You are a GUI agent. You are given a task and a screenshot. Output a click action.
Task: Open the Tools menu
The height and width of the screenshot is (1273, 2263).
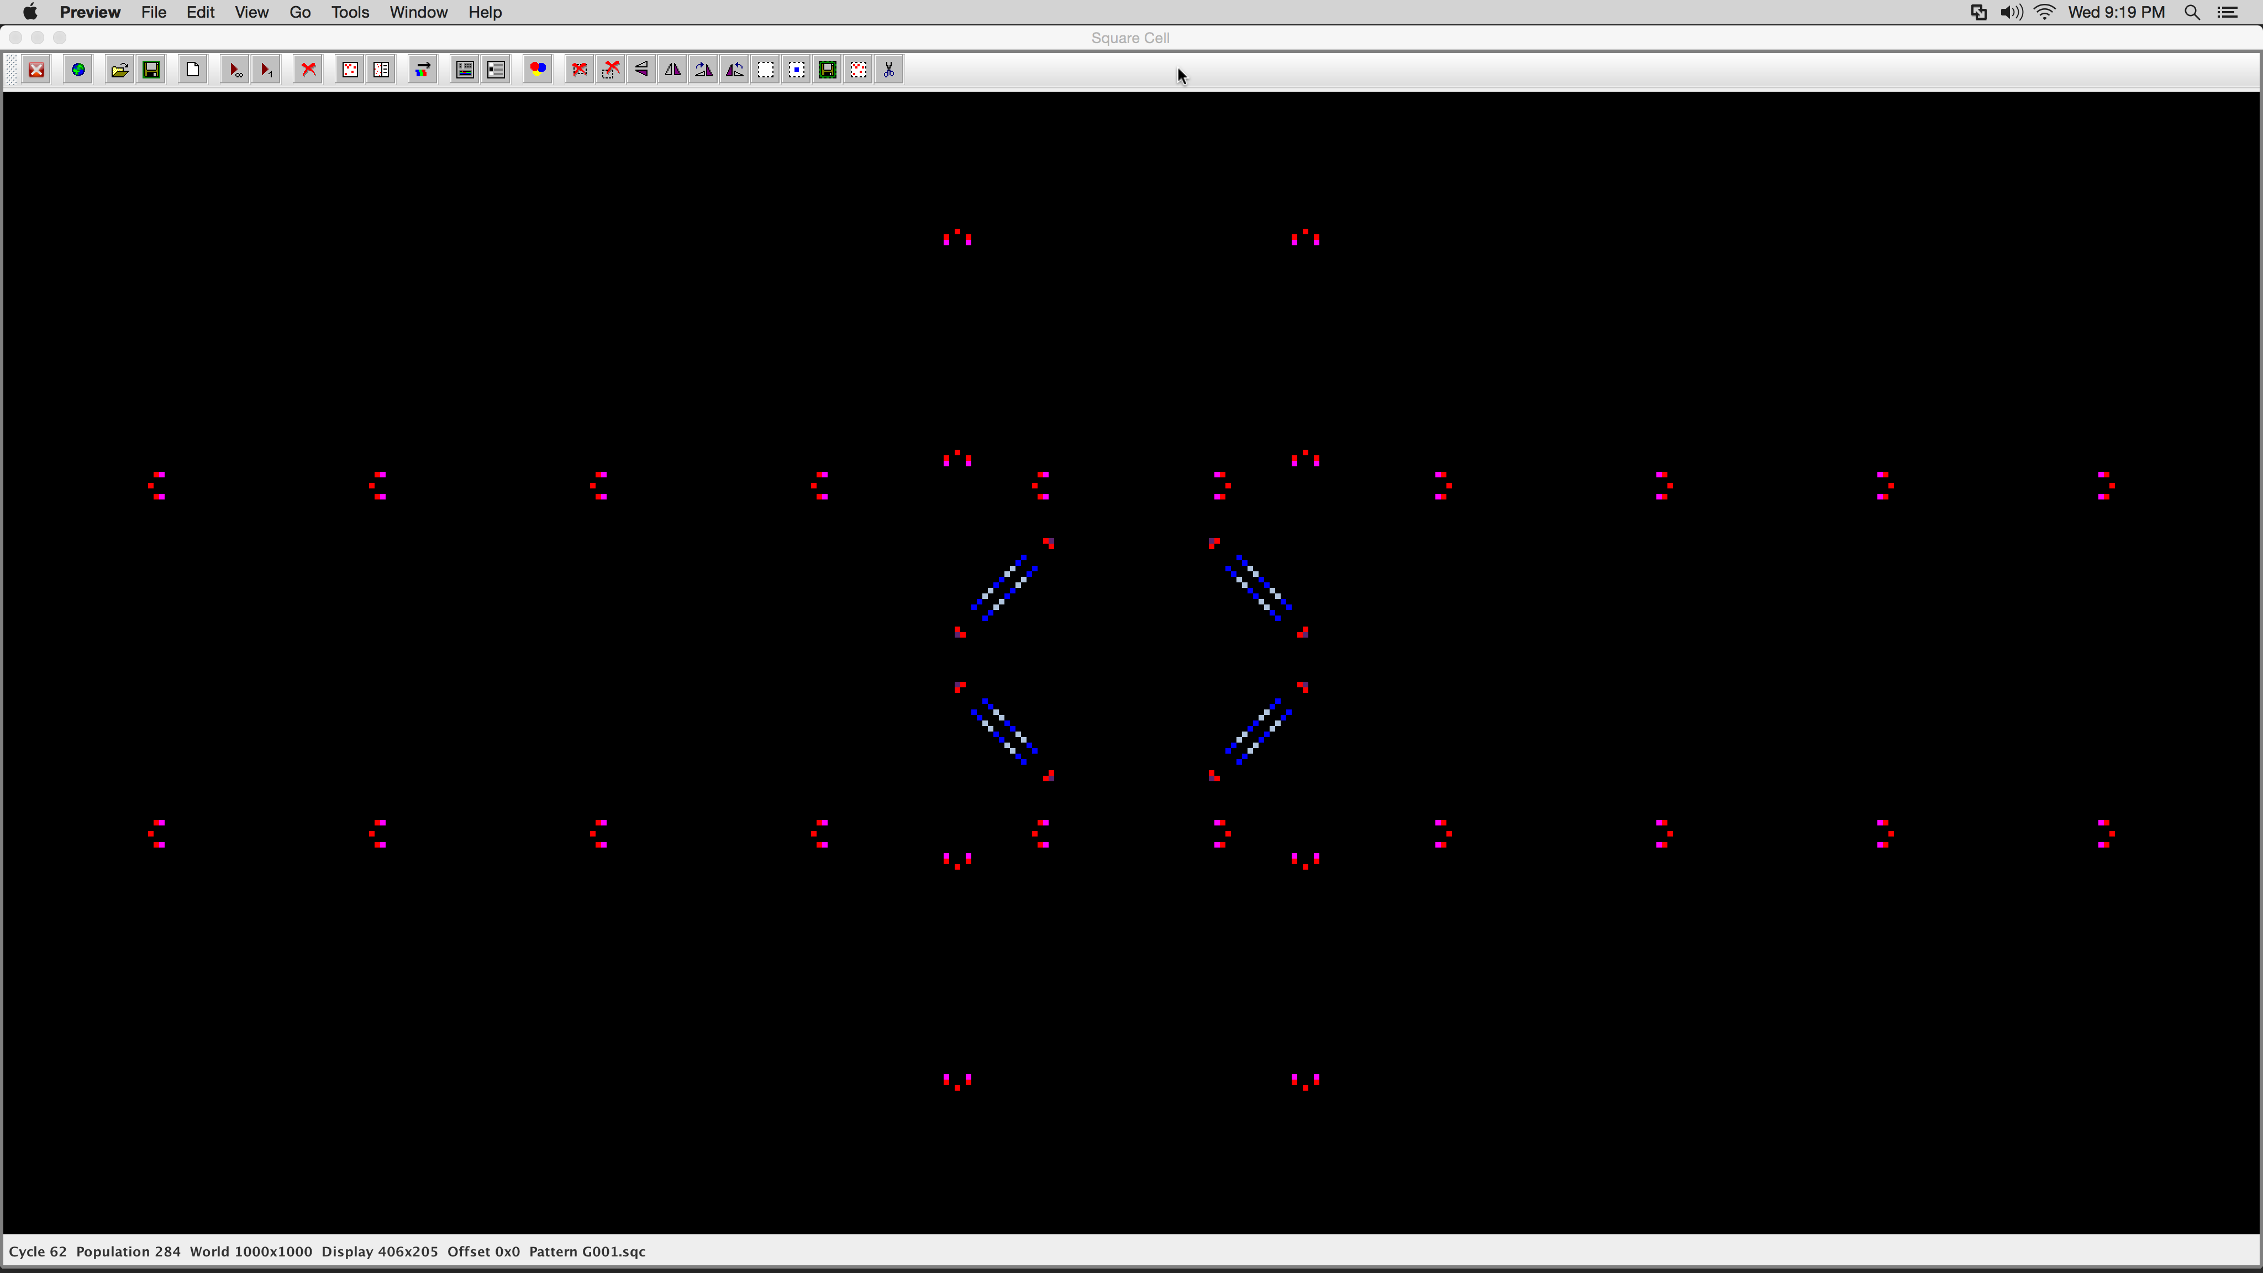[x=350, y=12]
